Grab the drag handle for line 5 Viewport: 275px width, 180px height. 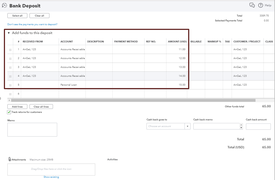(10, 85)
